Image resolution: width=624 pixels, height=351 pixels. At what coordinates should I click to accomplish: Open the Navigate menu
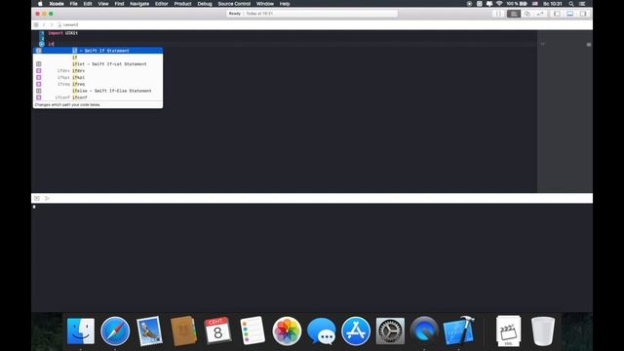tap(139, 4)
